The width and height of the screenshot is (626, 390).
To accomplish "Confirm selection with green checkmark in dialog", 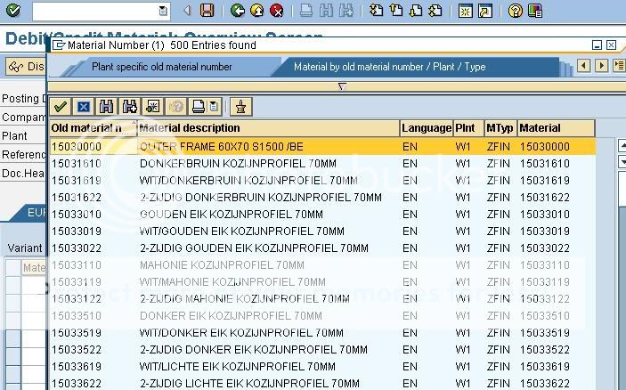I will pyautogui.click(x=61, y=107).
